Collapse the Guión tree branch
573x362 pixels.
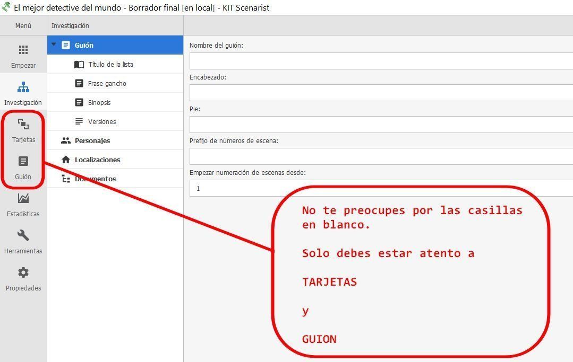click(55, 45)
